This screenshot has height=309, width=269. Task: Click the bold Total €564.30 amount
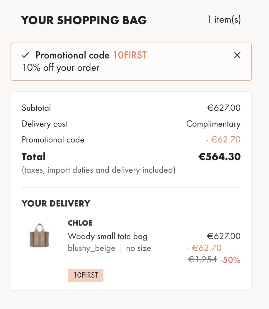(219, 157)
